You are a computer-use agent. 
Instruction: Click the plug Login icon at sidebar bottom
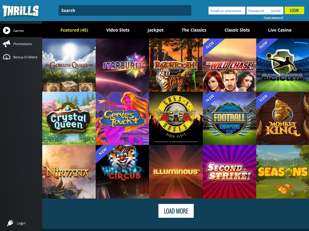click(x=10, y=223)
